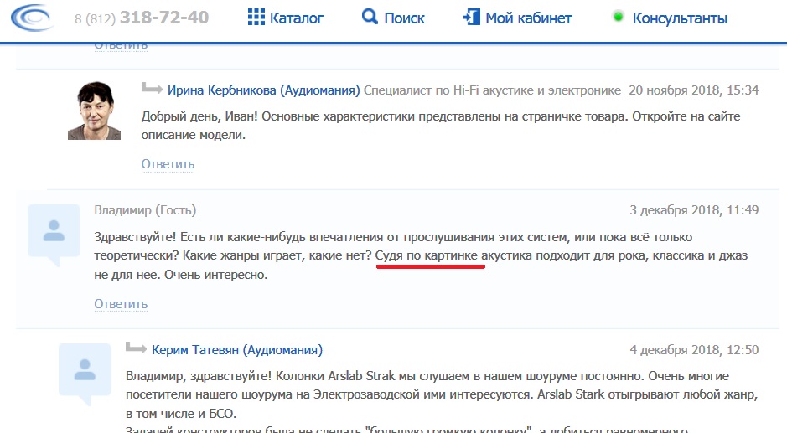The width and height of the screenshot is (787, 433).
Task: Click Irina Kerbnikova's profile photo
Action: (x=95, y=111)
